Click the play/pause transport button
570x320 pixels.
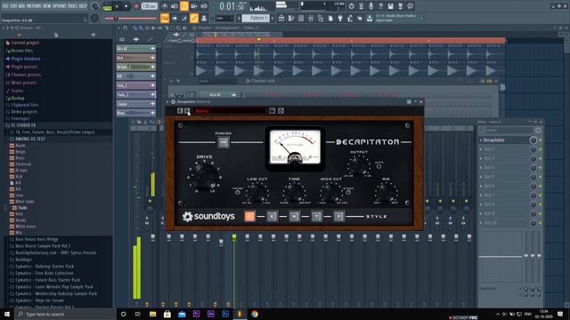tap(117, 6)
